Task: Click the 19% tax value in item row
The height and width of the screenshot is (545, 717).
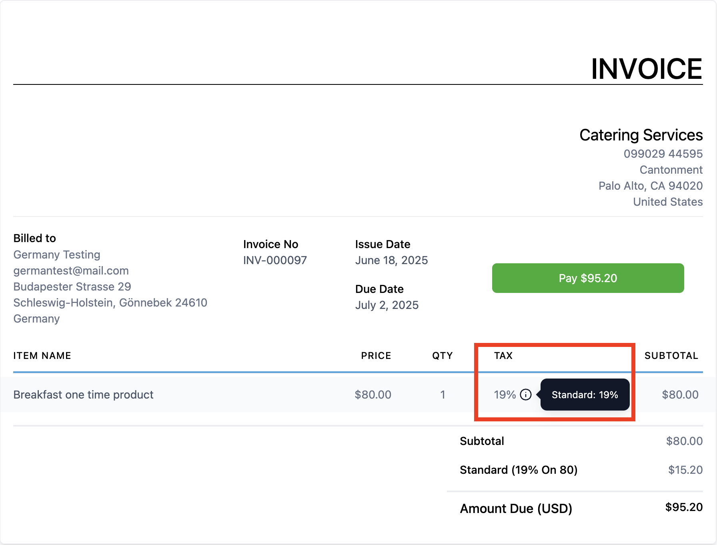Action: (x=505, y=395)
